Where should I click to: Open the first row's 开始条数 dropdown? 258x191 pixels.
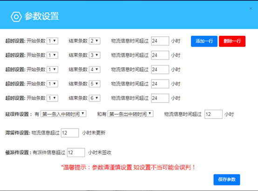pos(52,41)
